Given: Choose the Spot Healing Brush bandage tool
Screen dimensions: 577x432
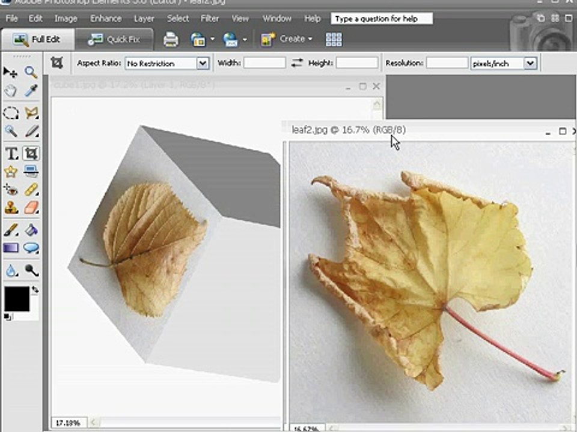Looking at the screenshot, I should [x=31, y=190].
